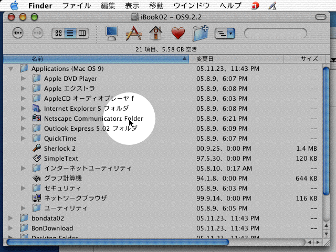The image size is (336, 252).
Task: Click the vertical scroll up arrow
Action: (326, 226)
